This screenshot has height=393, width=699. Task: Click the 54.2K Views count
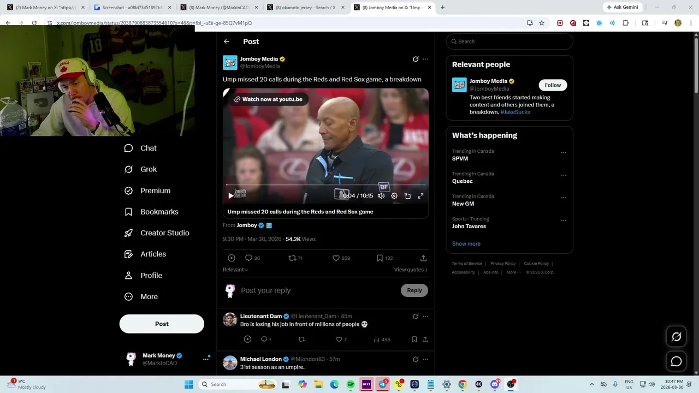click(x=300, y=239)
